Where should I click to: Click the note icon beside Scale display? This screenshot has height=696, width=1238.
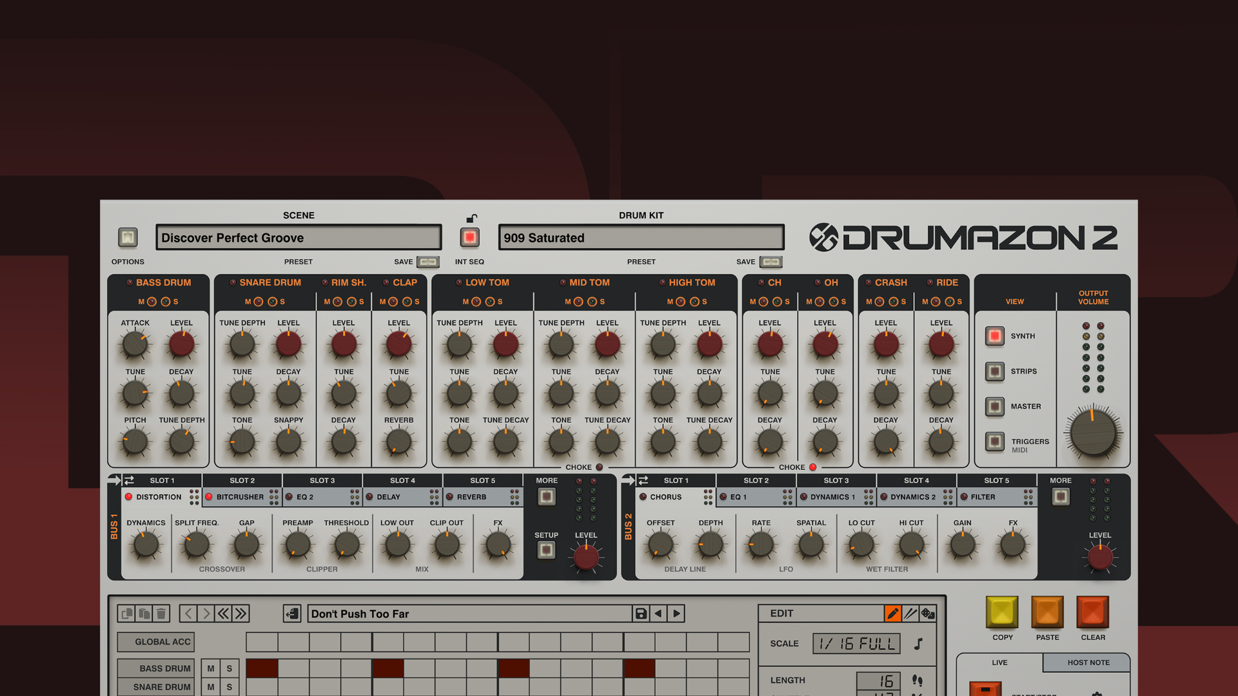(919, 643)
